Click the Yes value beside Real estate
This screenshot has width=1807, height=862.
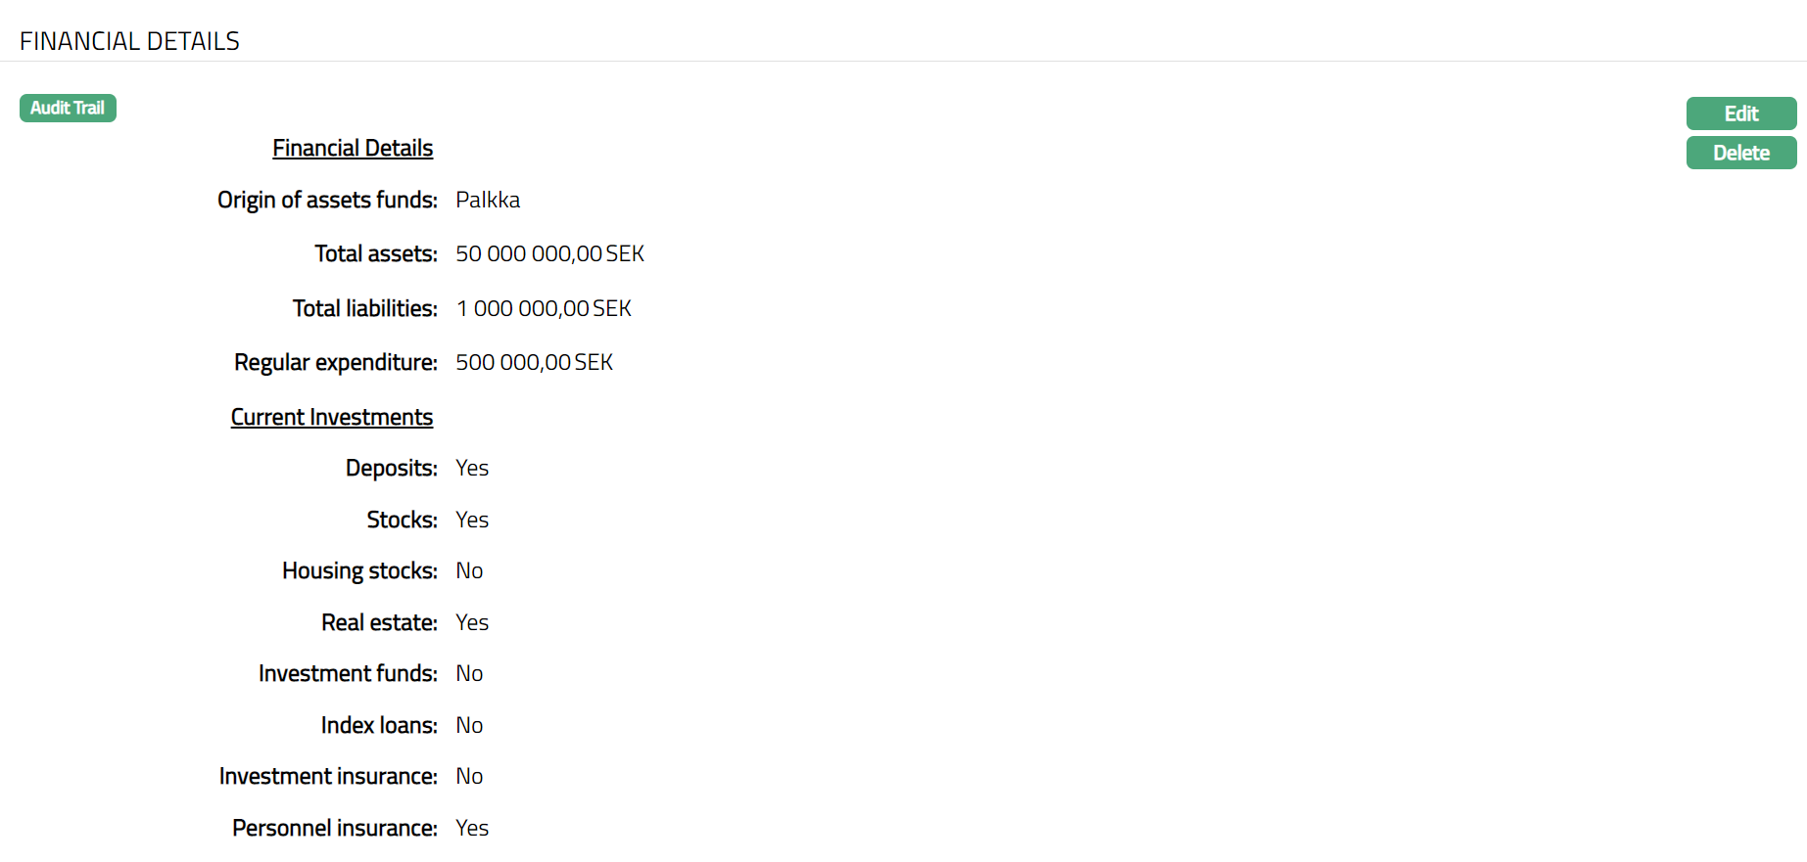pyautogui.click(x=472, y=622)
